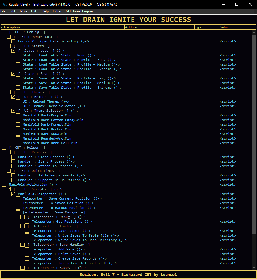Toggle the CET : Config group checkbox

(4, 32)
